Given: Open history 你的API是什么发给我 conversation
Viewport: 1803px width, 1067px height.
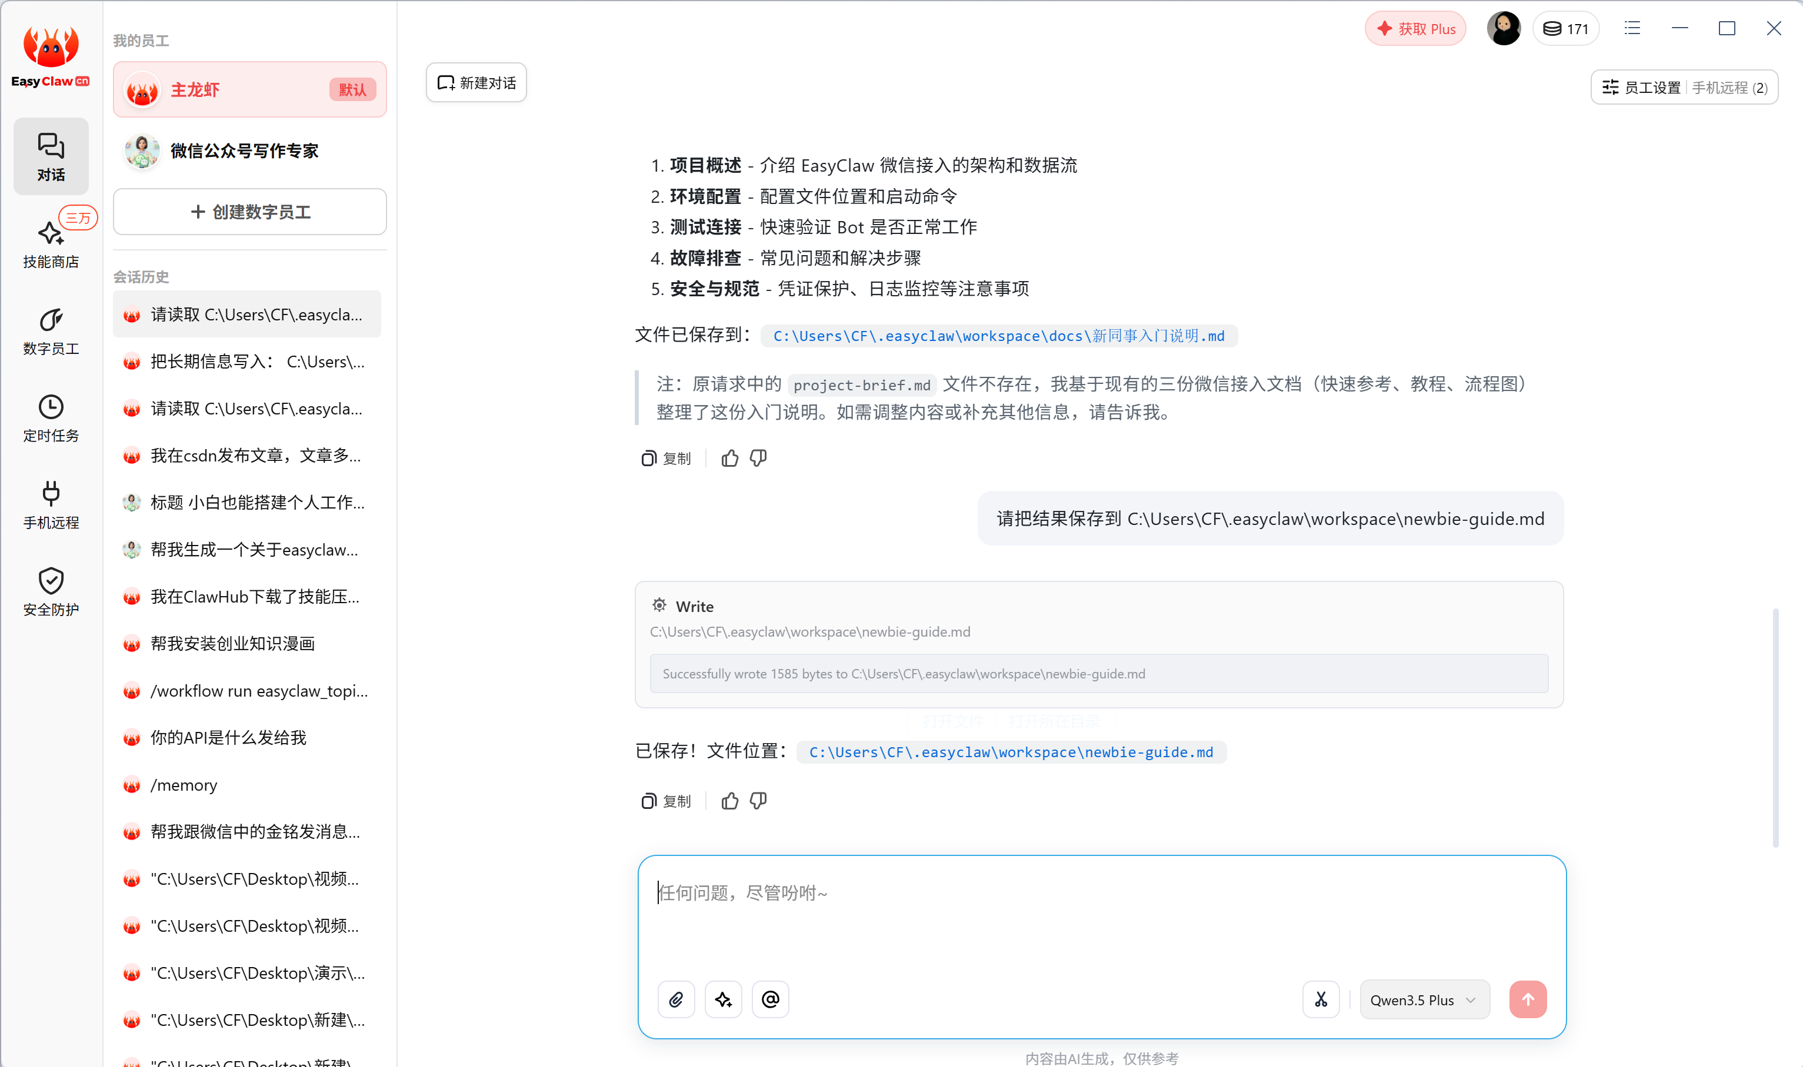Looking at the screenshot, I should [247, 738].
